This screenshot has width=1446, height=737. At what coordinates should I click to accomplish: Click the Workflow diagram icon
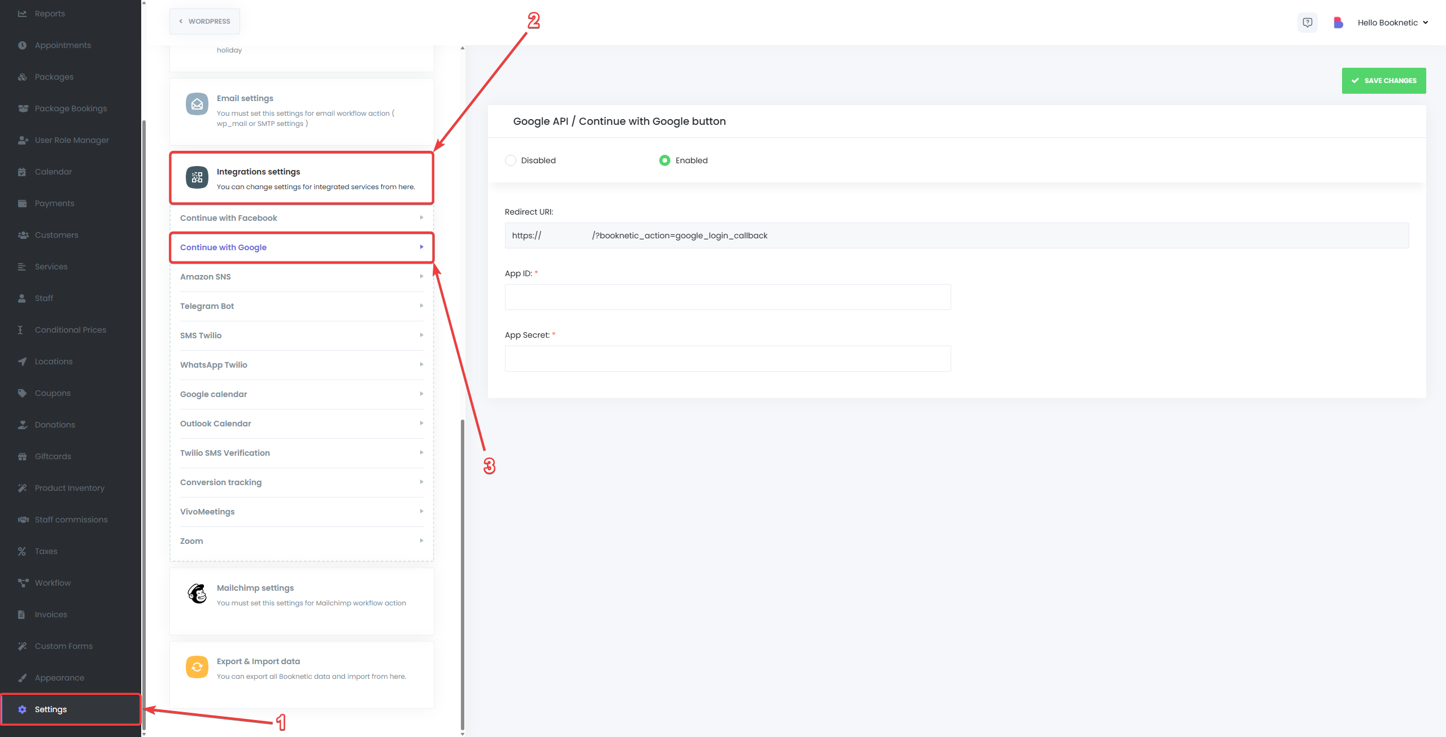(x=23, y=583)
